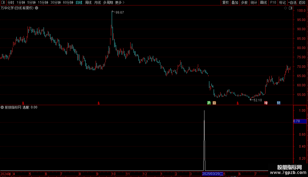Toggle the side panel icon at chart top-right
This screenshot has height=177, width=308.
[291, 8]
